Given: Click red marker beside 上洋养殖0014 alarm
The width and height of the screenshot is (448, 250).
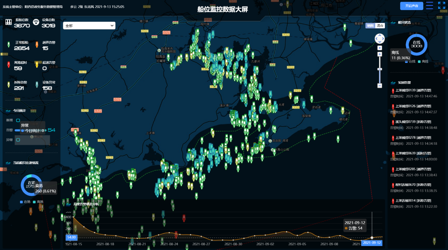Looking at the screenshot, I should point(393,201).
